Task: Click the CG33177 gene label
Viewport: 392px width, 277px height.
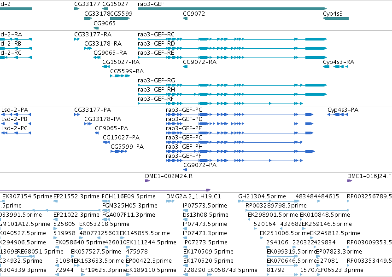Action: pyautogui.click(x=87, y=4)
